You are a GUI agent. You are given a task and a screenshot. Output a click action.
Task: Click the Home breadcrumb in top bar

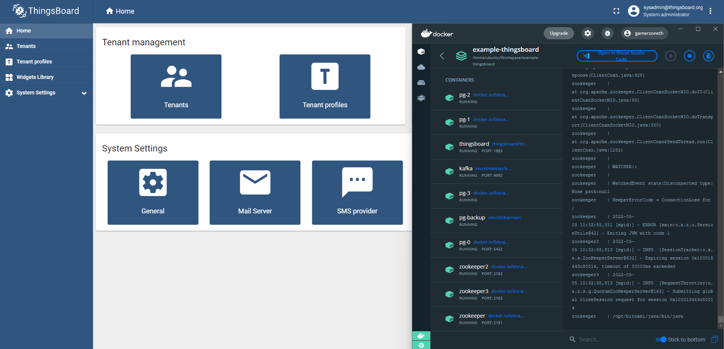click(120, 11)
